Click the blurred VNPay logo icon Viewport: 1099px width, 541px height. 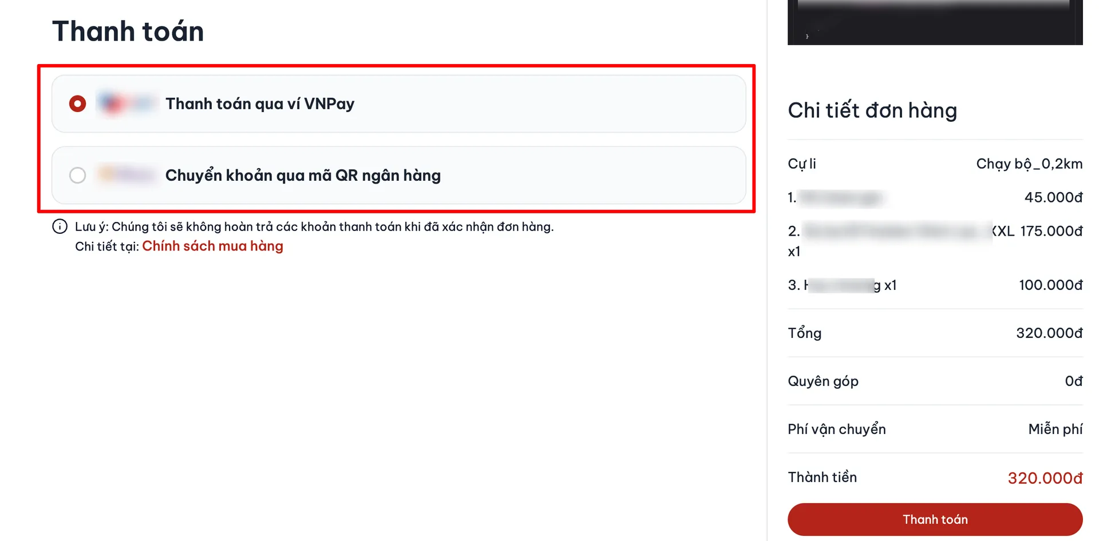click(126, 104)
